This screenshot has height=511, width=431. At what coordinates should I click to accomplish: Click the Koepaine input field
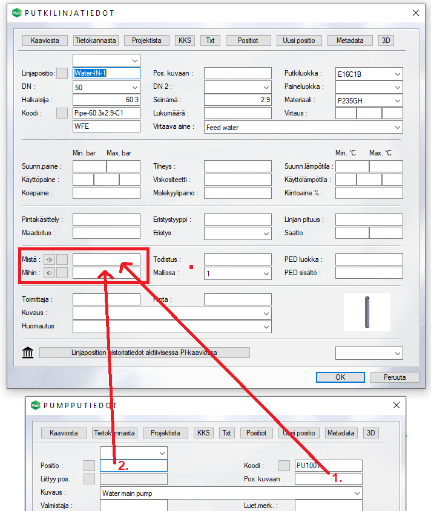107,193
